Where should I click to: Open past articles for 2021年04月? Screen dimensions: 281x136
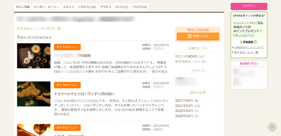(x=187, y=101)
